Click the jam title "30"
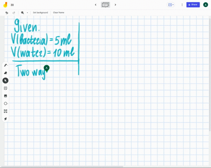The width and height of the screenshot is (211, 168). (12, 5)
